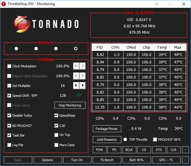Raise Set Multiplier with right arrow
This screenshot has width=191, height=166.
82,85
